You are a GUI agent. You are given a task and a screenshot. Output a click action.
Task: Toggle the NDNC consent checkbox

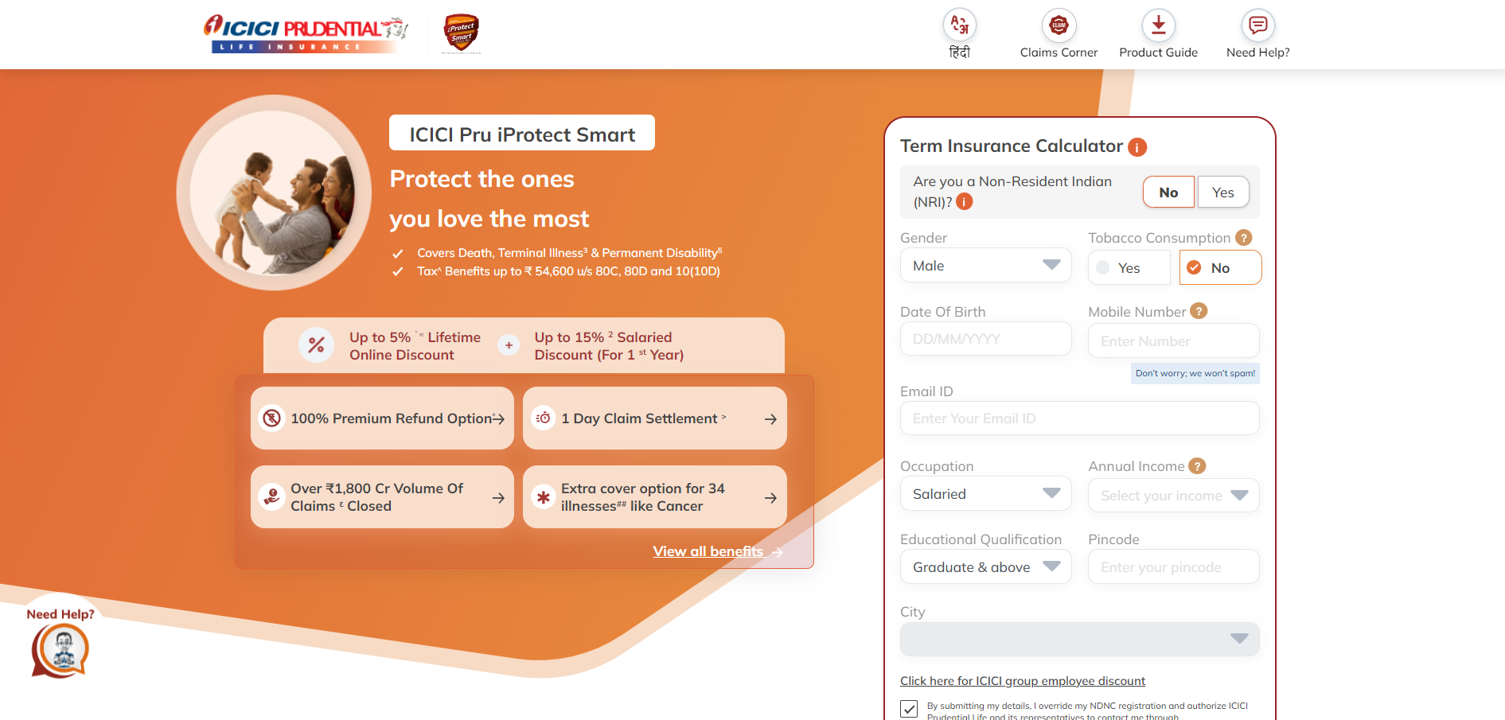click(x=909, y=709)
